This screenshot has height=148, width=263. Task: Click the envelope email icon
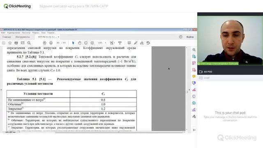click(23, 43)
